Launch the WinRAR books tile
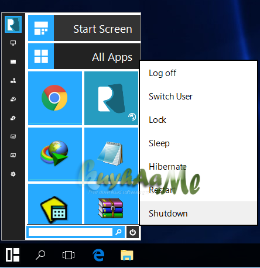 [x=111, y=204]
